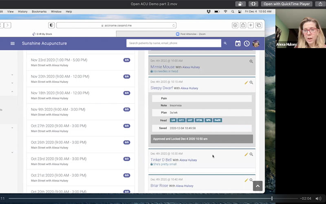Open the Sleepy Dwarf patient link
326x204 pixels.
162,88
